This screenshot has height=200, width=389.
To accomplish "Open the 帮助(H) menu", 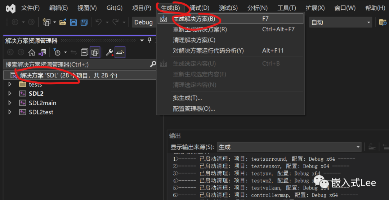I will [375, 8].
